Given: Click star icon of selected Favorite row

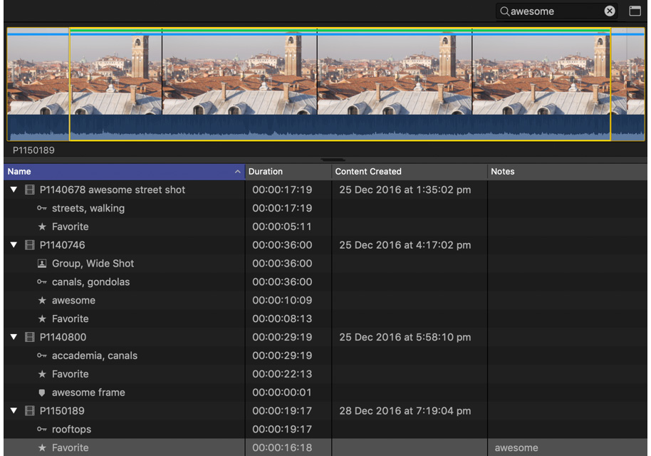Looking at the screenshot, I should coord(42,447).
